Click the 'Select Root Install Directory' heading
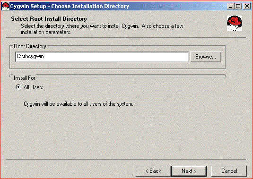253x179 pixels. (49, 19)
